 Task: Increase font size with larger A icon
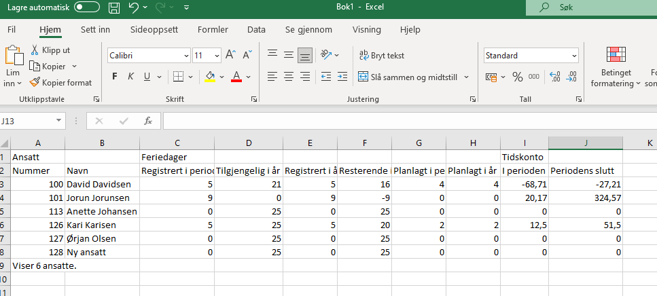point(231,55)
